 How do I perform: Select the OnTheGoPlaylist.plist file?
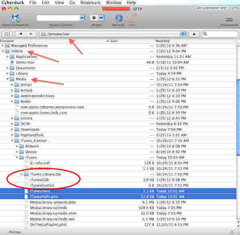48,225
